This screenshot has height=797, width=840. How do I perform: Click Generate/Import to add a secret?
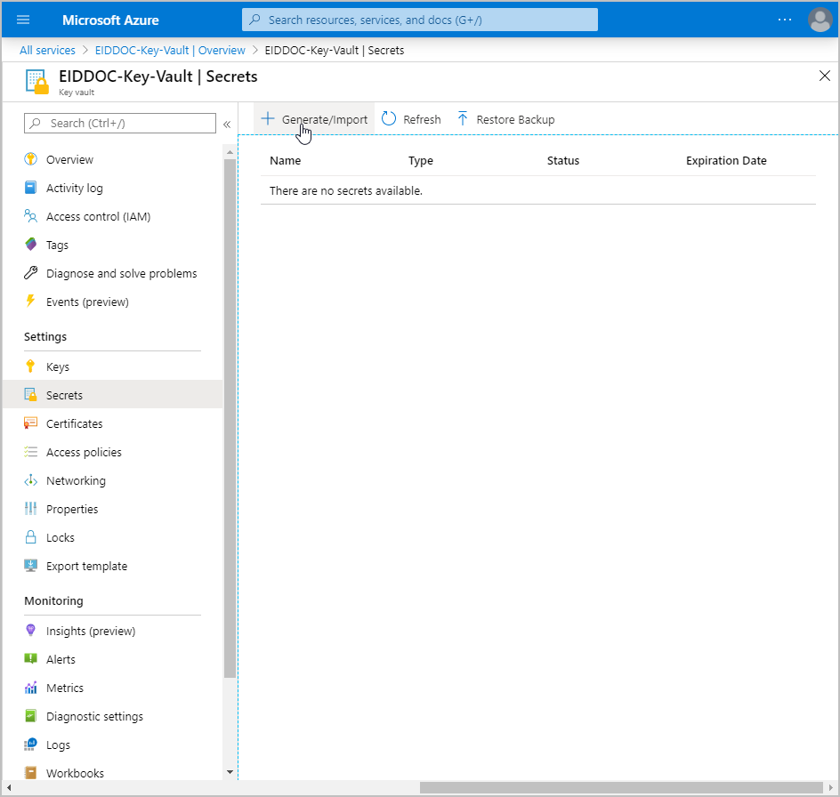[x=314, y=119]
